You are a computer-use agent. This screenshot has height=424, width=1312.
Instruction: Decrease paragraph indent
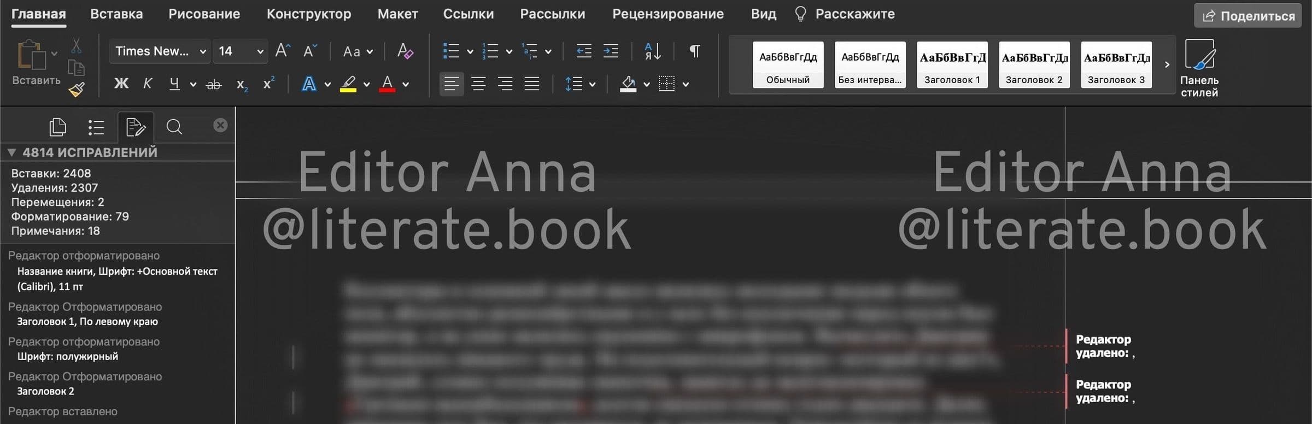584,51
